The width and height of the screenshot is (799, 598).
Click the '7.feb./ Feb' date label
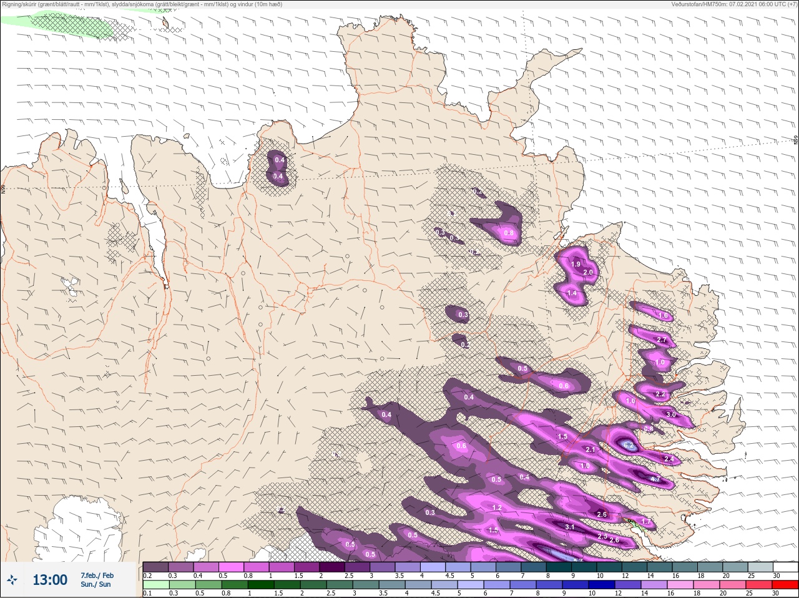[x=97, y=576]
